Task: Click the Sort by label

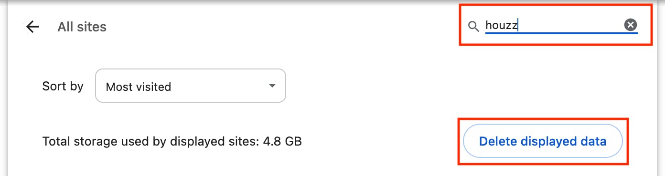Action: 63,86
